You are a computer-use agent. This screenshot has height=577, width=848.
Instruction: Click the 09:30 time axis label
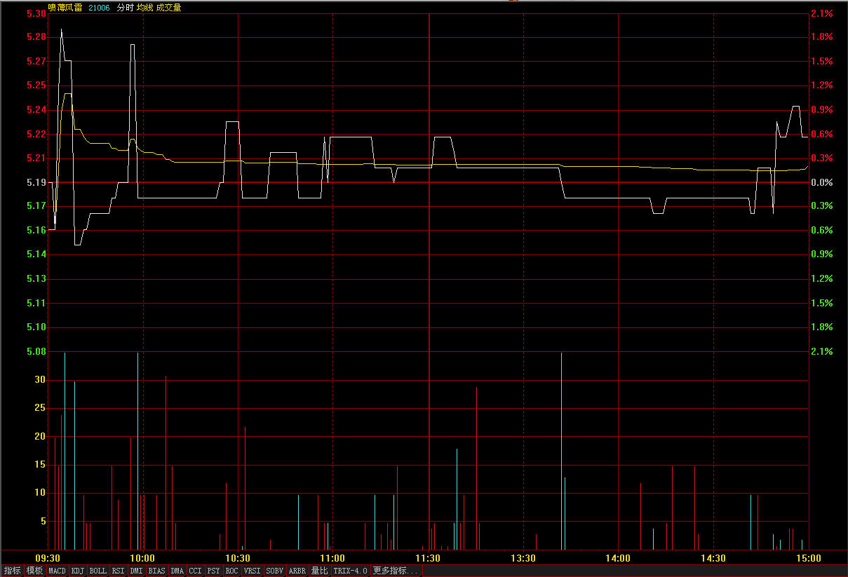48,558
